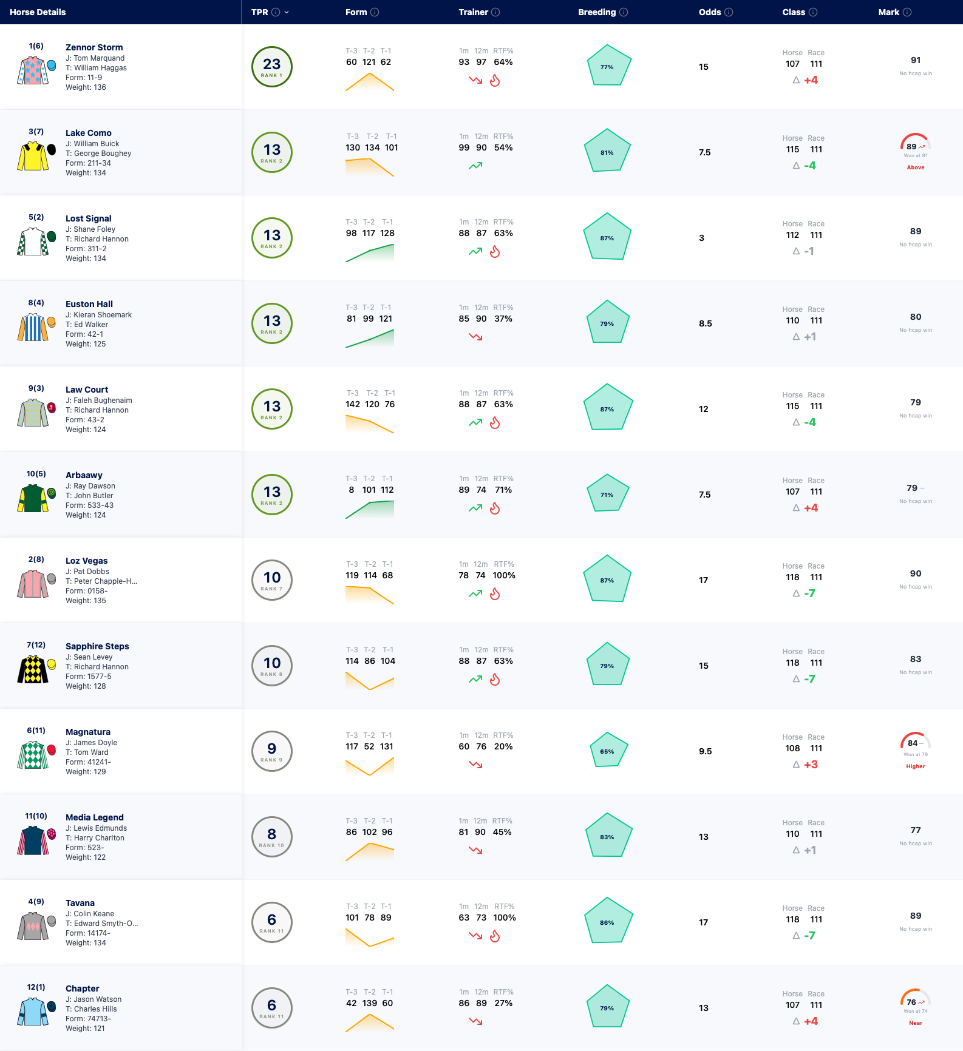
Task: Click Euston Hall's form trend chart
Action: click(x=370, y=339)
